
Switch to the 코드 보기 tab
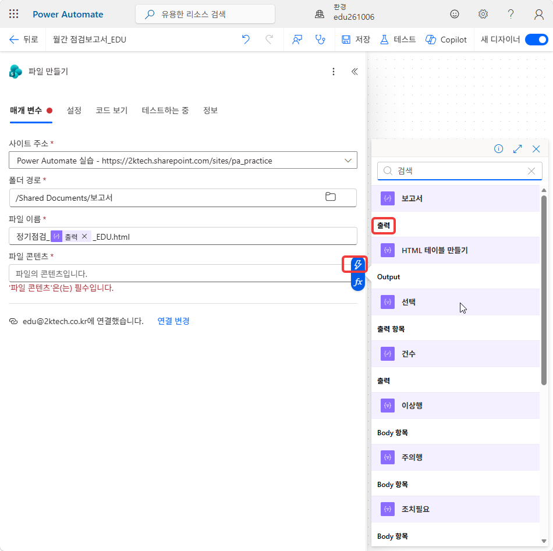coord(111,111)
